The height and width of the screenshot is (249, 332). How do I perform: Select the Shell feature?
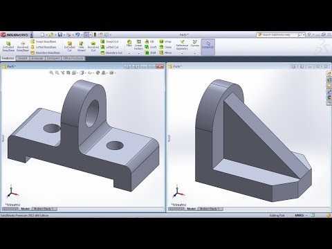(150, 53)
